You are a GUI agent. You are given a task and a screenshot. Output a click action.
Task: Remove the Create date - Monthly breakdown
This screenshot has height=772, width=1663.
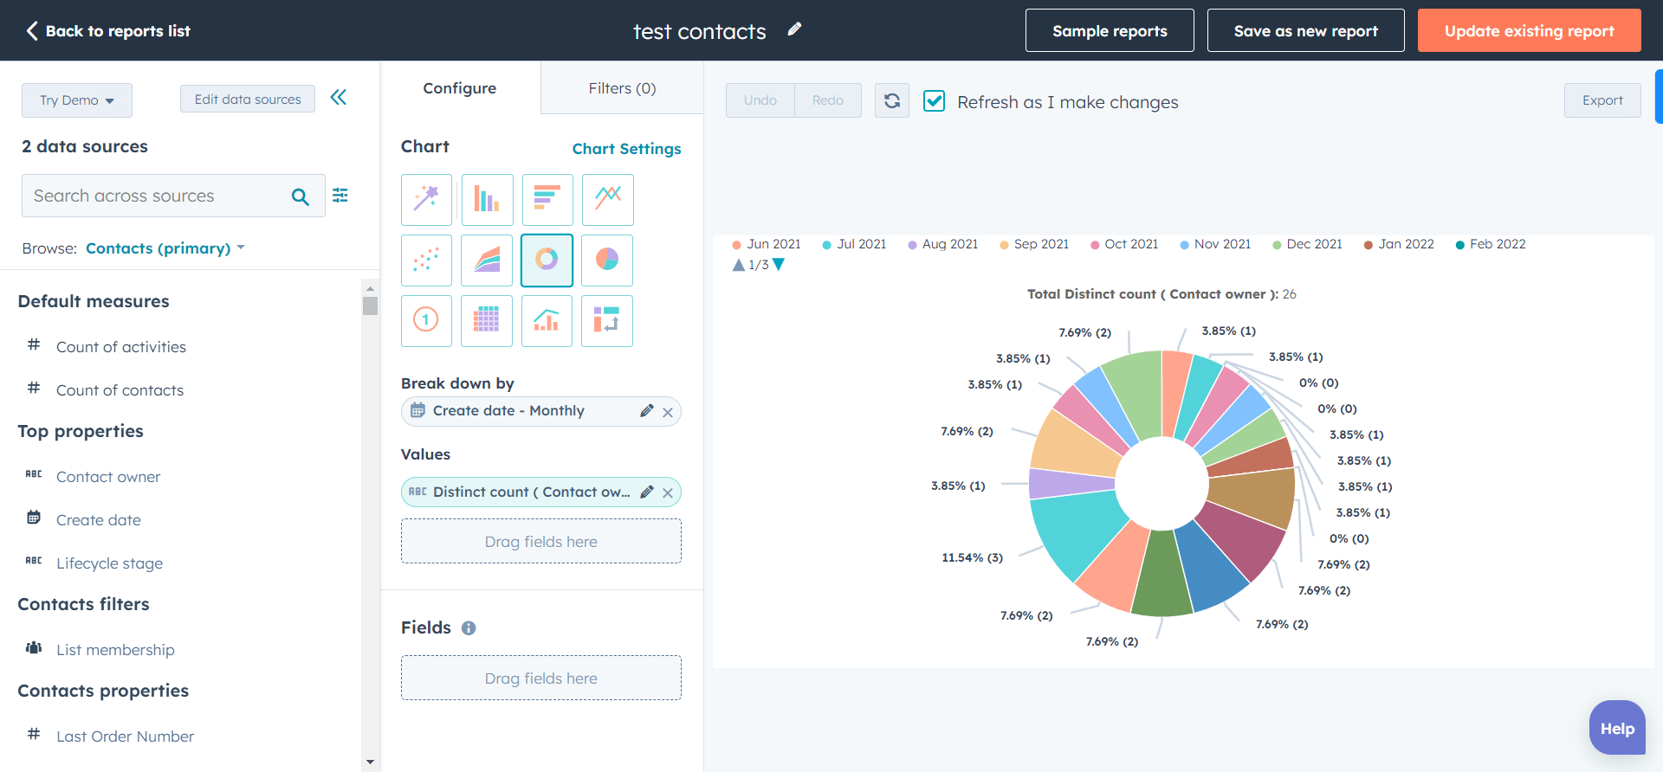coord(668,412)
